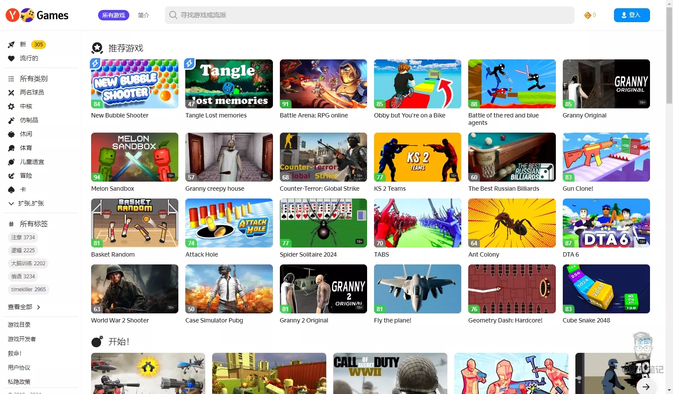Click the icon for 休闲 category
The width and height of the screenshot is (673, 394).
[x=11, y=134]
